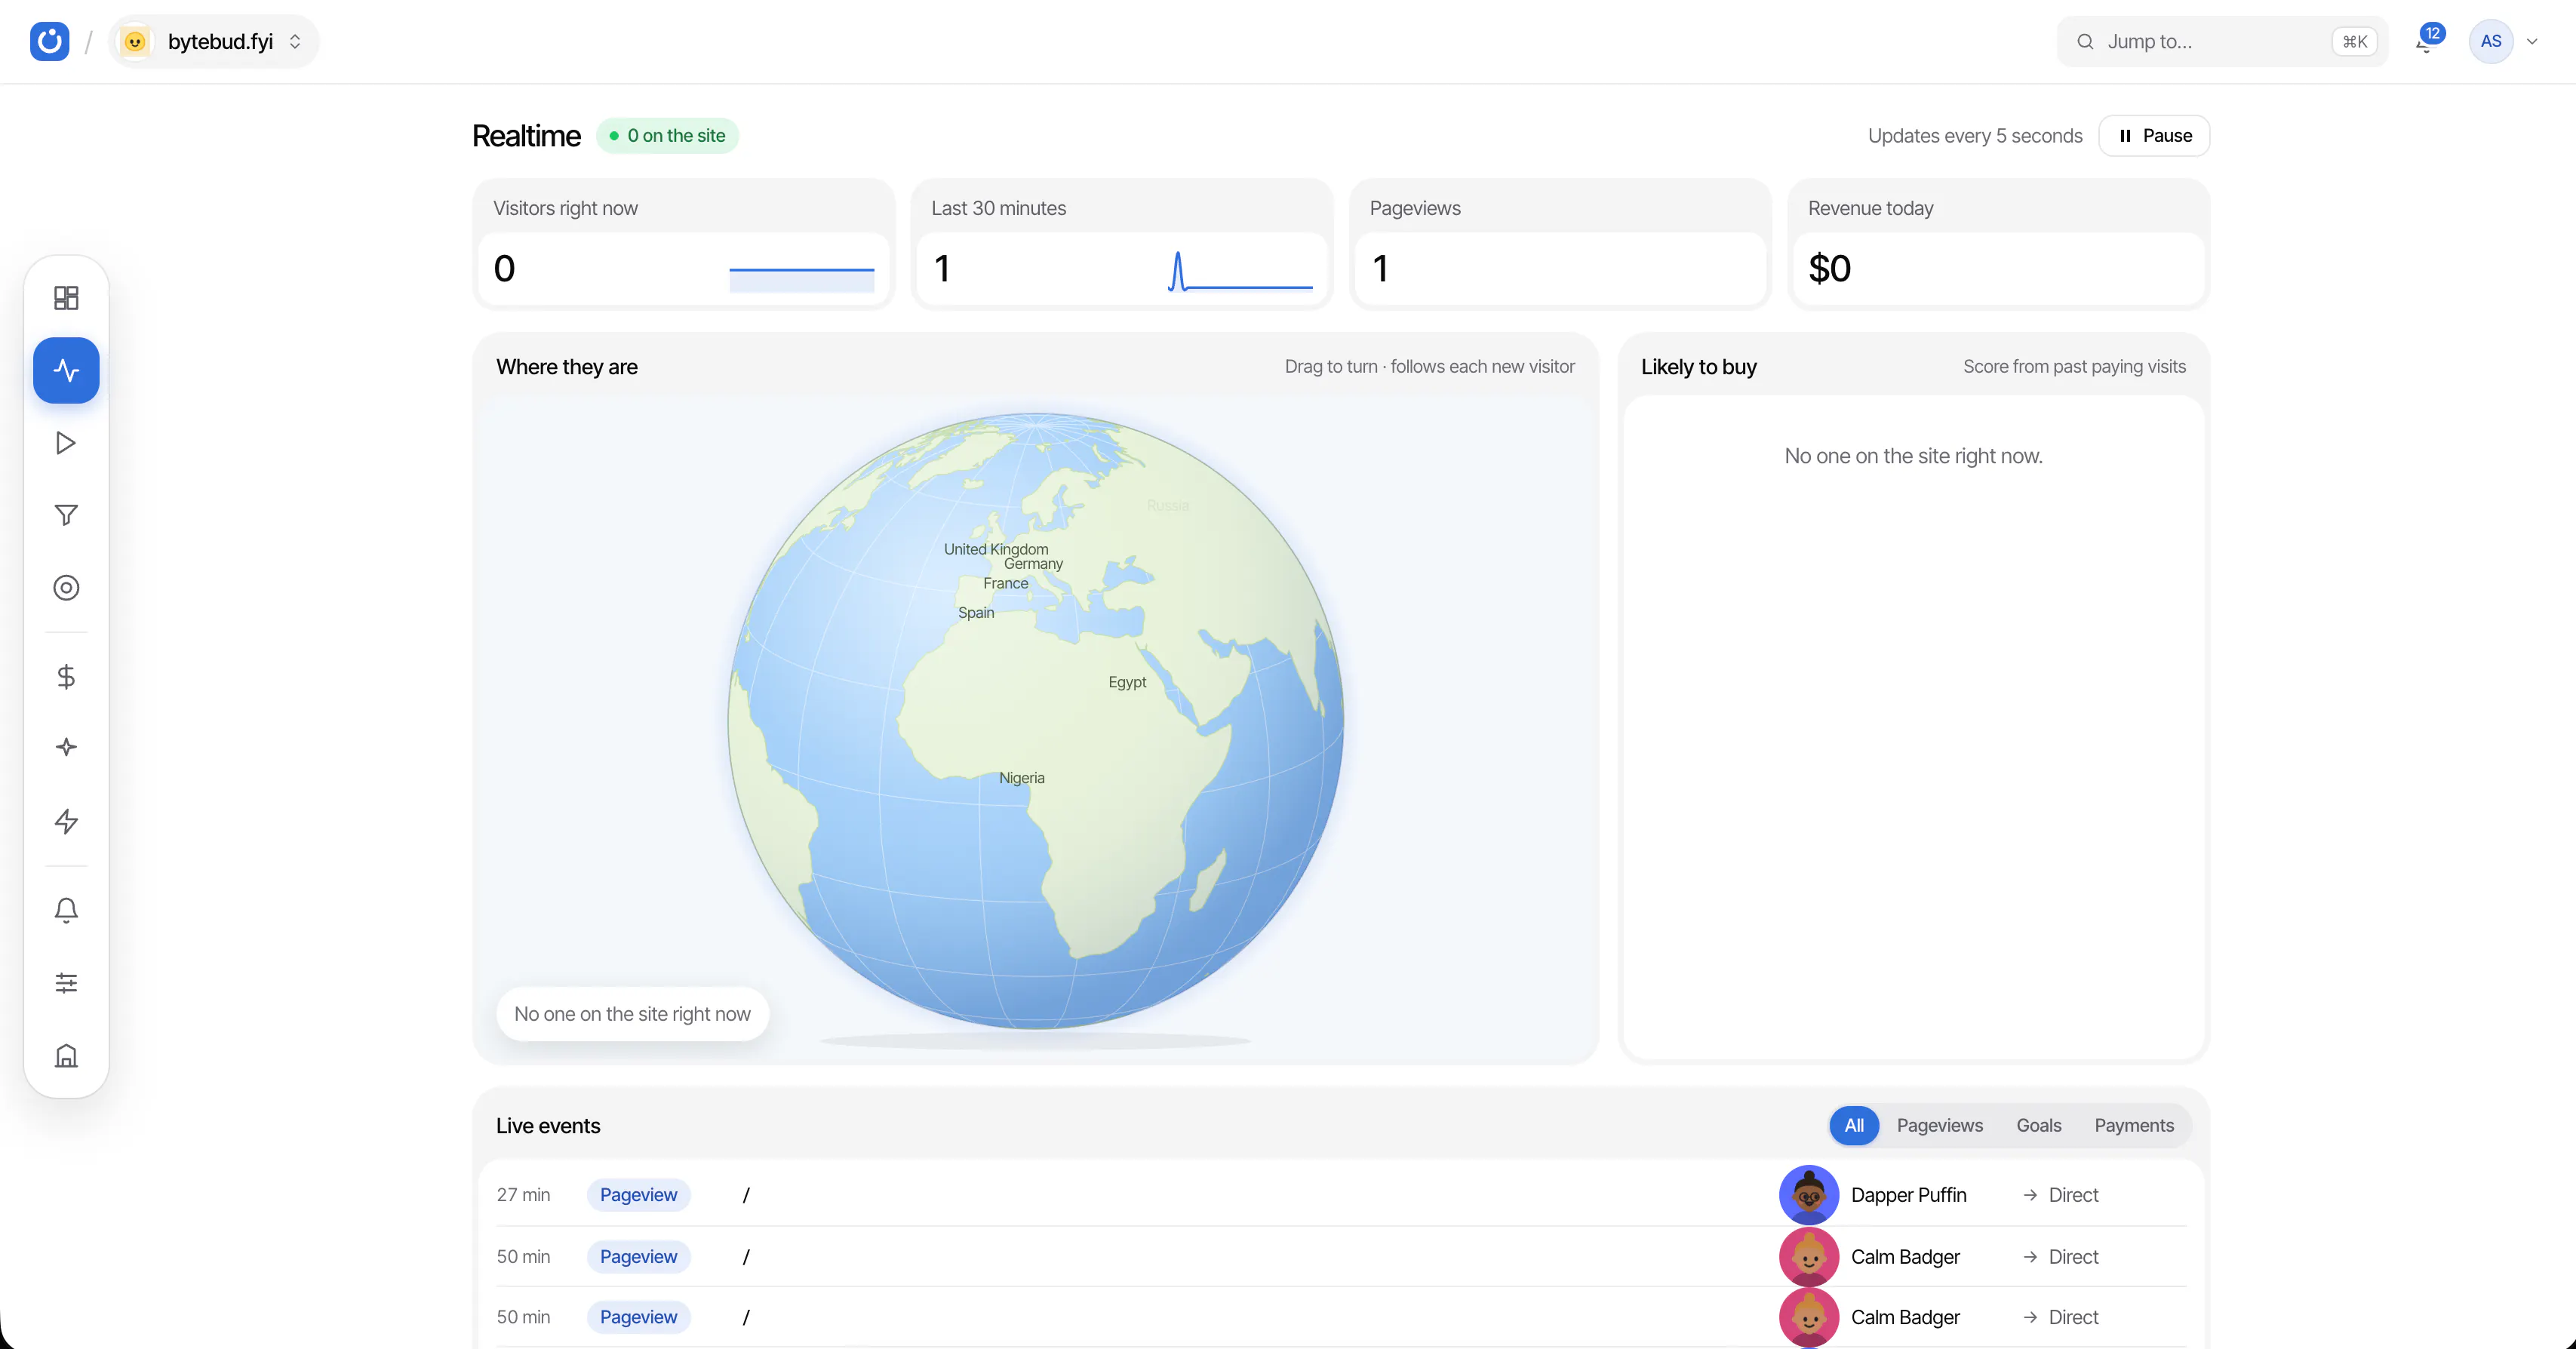This screenshot has width=2576, height=1349.
Task: Open the sliders settings icon
Action: 66,983
